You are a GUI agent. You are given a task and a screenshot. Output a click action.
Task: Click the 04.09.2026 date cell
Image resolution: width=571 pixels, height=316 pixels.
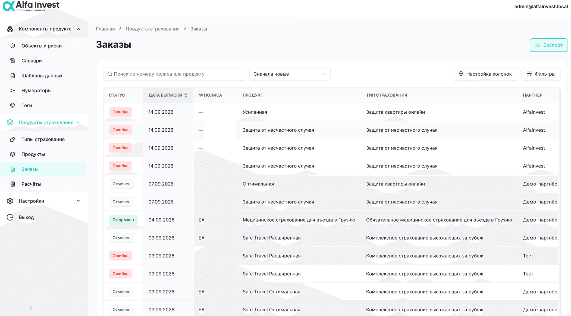[x=161, y=220]
